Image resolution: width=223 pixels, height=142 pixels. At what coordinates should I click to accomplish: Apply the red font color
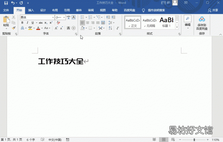[38, 28]
